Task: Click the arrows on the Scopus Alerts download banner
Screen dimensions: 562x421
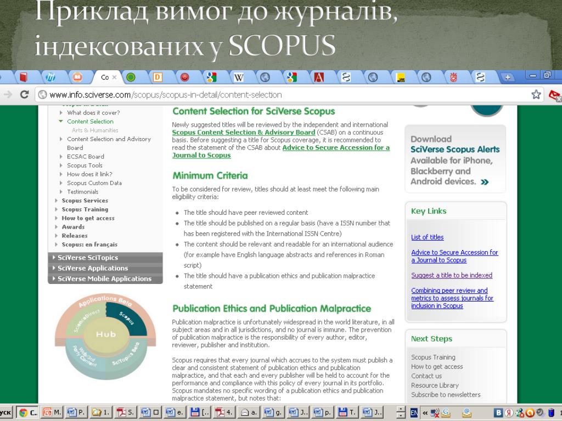Action: 485,182
